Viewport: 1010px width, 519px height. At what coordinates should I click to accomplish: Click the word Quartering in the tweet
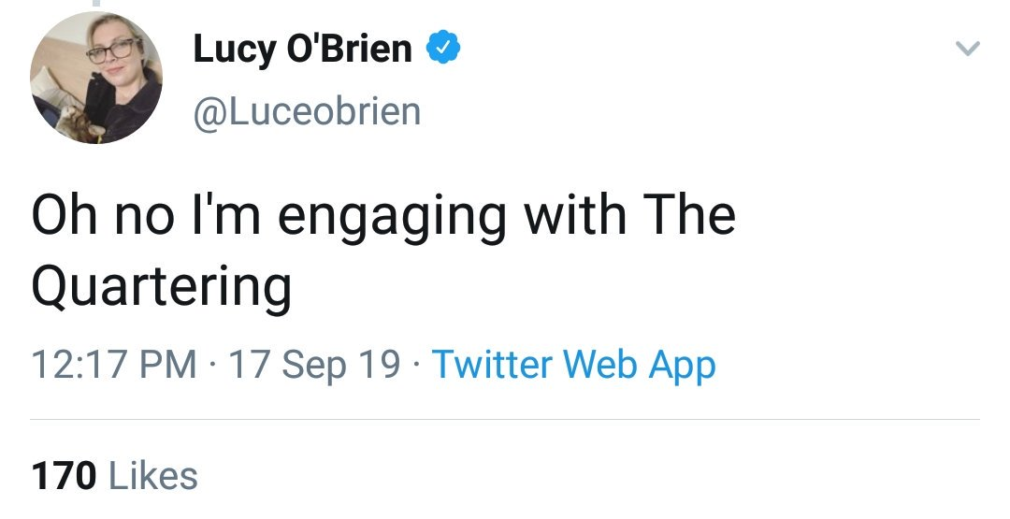pos(161,287)
